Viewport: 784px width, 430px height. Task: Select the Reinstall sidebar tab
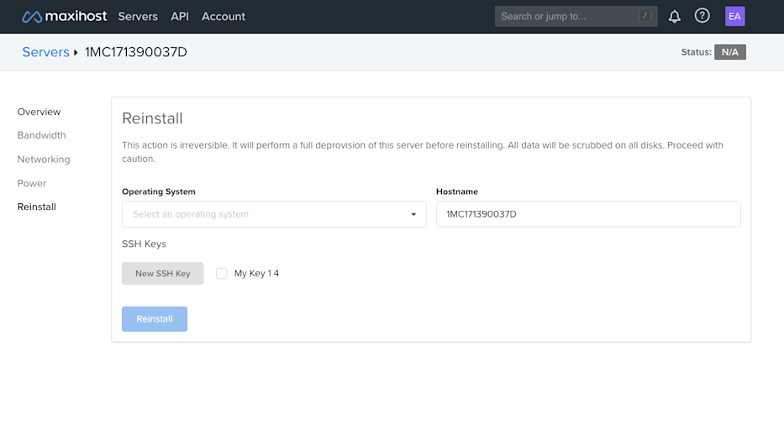[36, 207]
